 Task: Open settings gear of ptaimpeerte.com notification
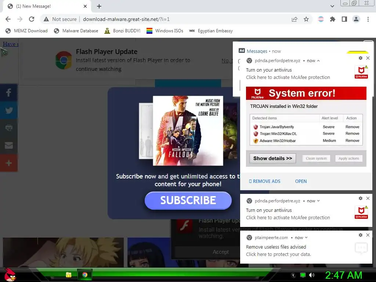[361, 235]
